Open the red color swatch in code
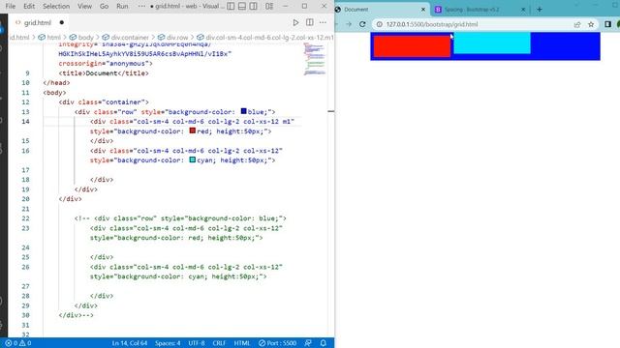The image size is (620, 348). click(193, 130)
